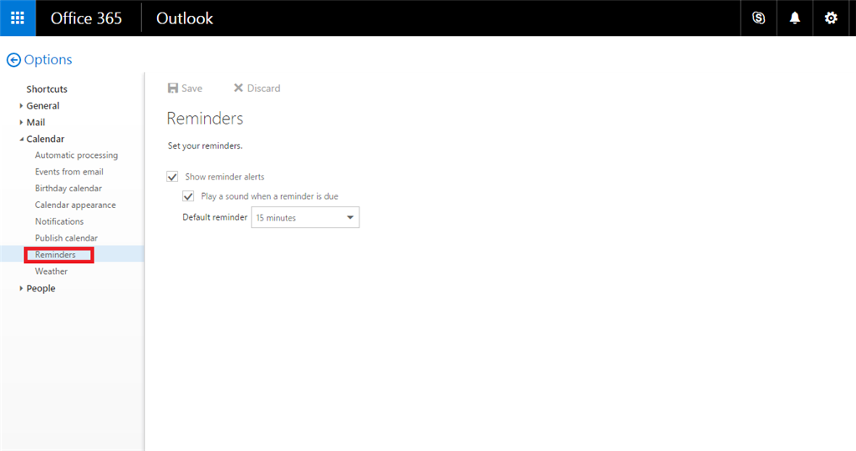Select Shortcuts in the options tree
The width and height of the screenshot is (856, 451).
47,89
